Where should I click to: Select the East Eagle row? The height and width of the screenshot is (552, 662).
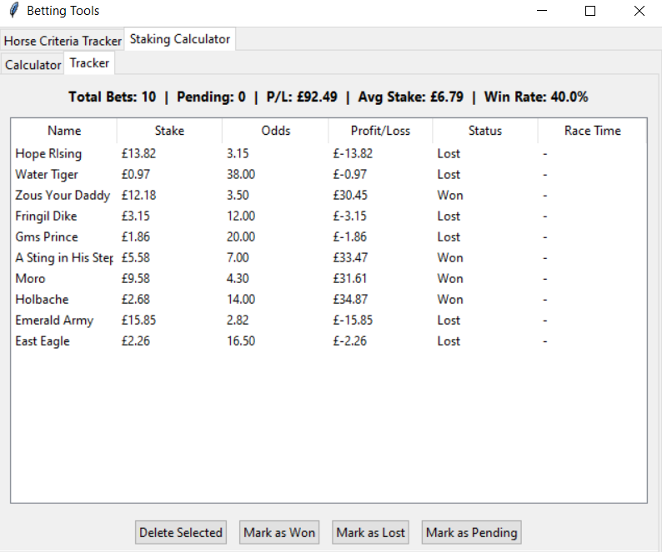pyautogui.click(x=328, y=341)
